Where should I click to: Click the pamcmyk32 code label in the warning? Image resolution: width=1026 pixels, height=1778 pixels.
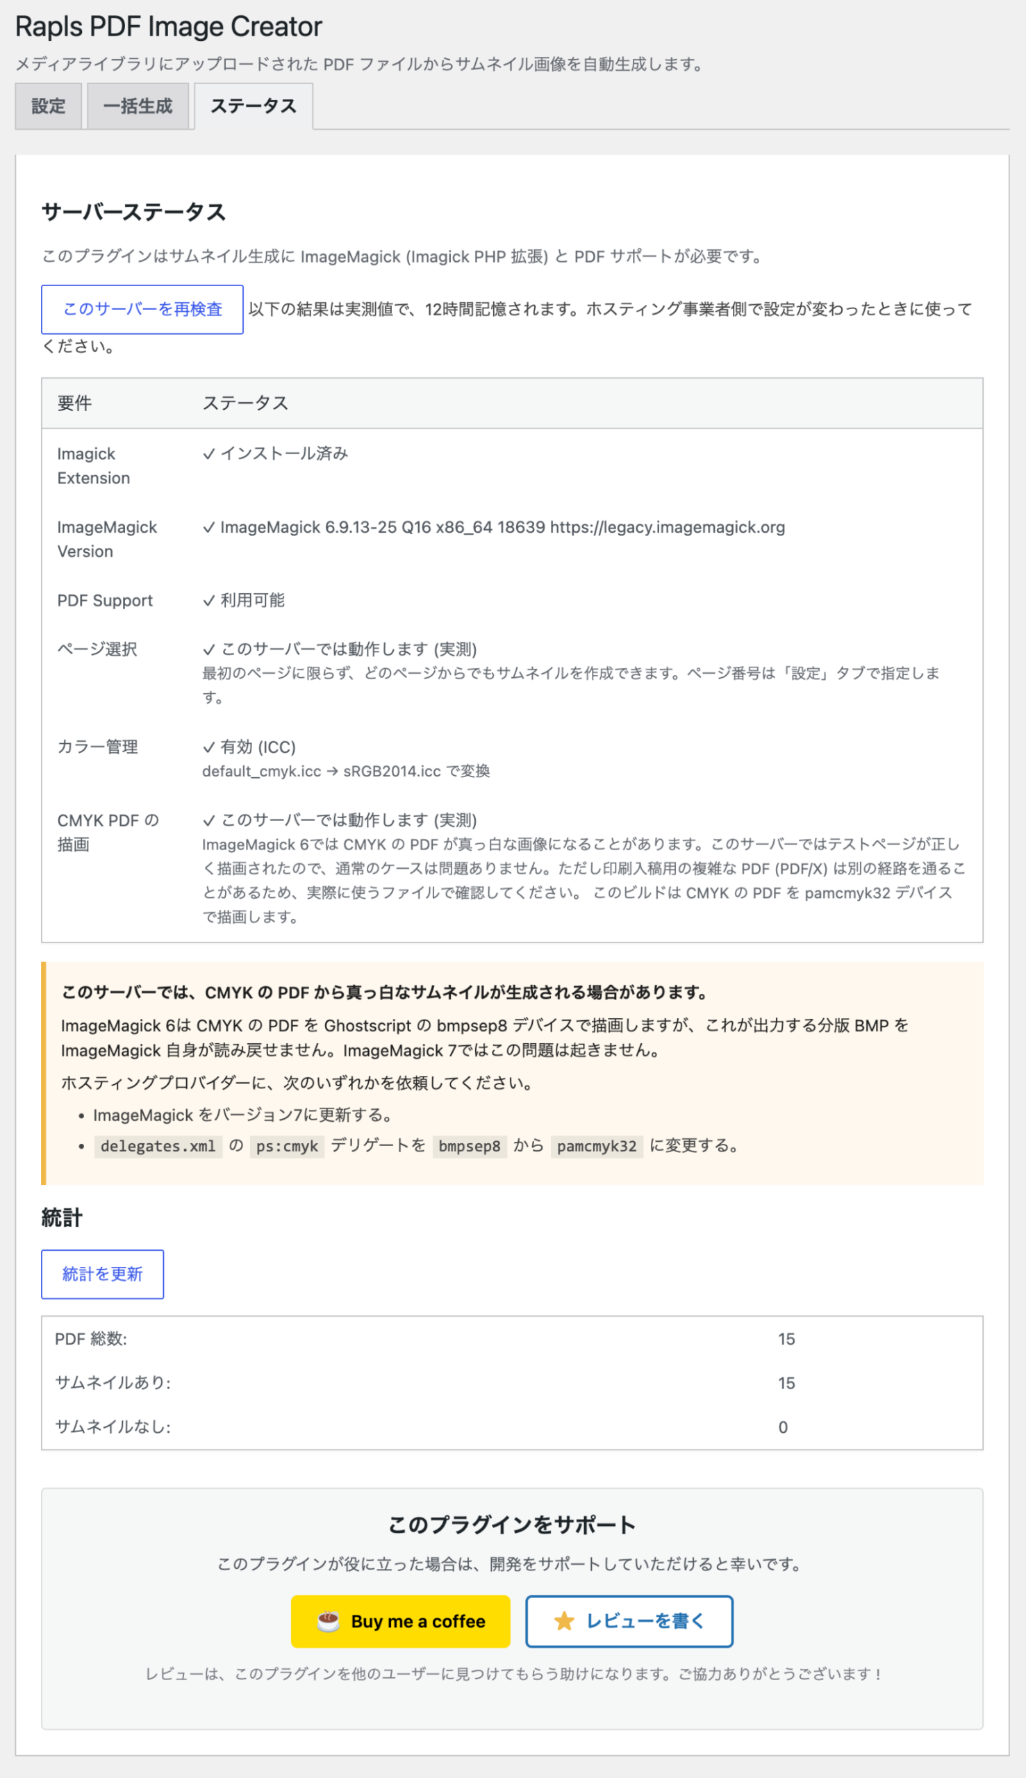pos(597,1146)
